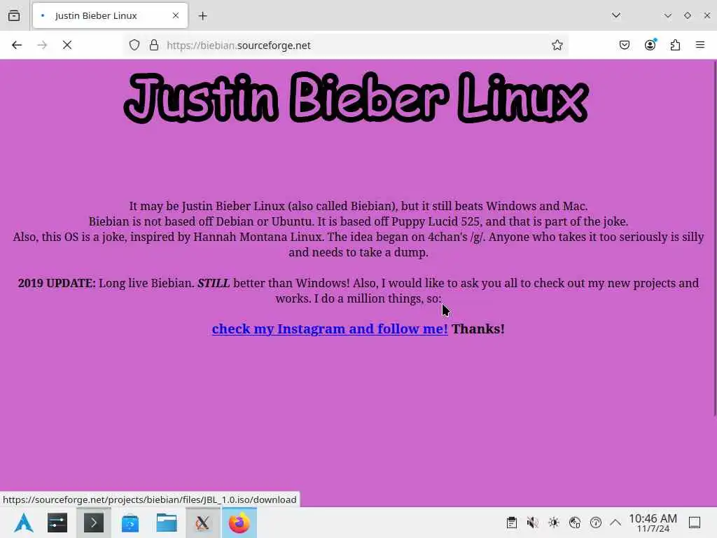The height and width of the screenshot is (538, 717).
Task: Open the clock showing 10:46 AM
Action: coord(653,523)
